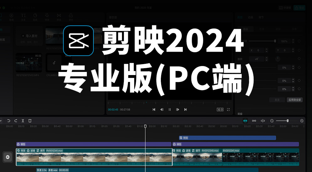
Task: Switch to the 动画 animation tab
Action: point(251,18)
